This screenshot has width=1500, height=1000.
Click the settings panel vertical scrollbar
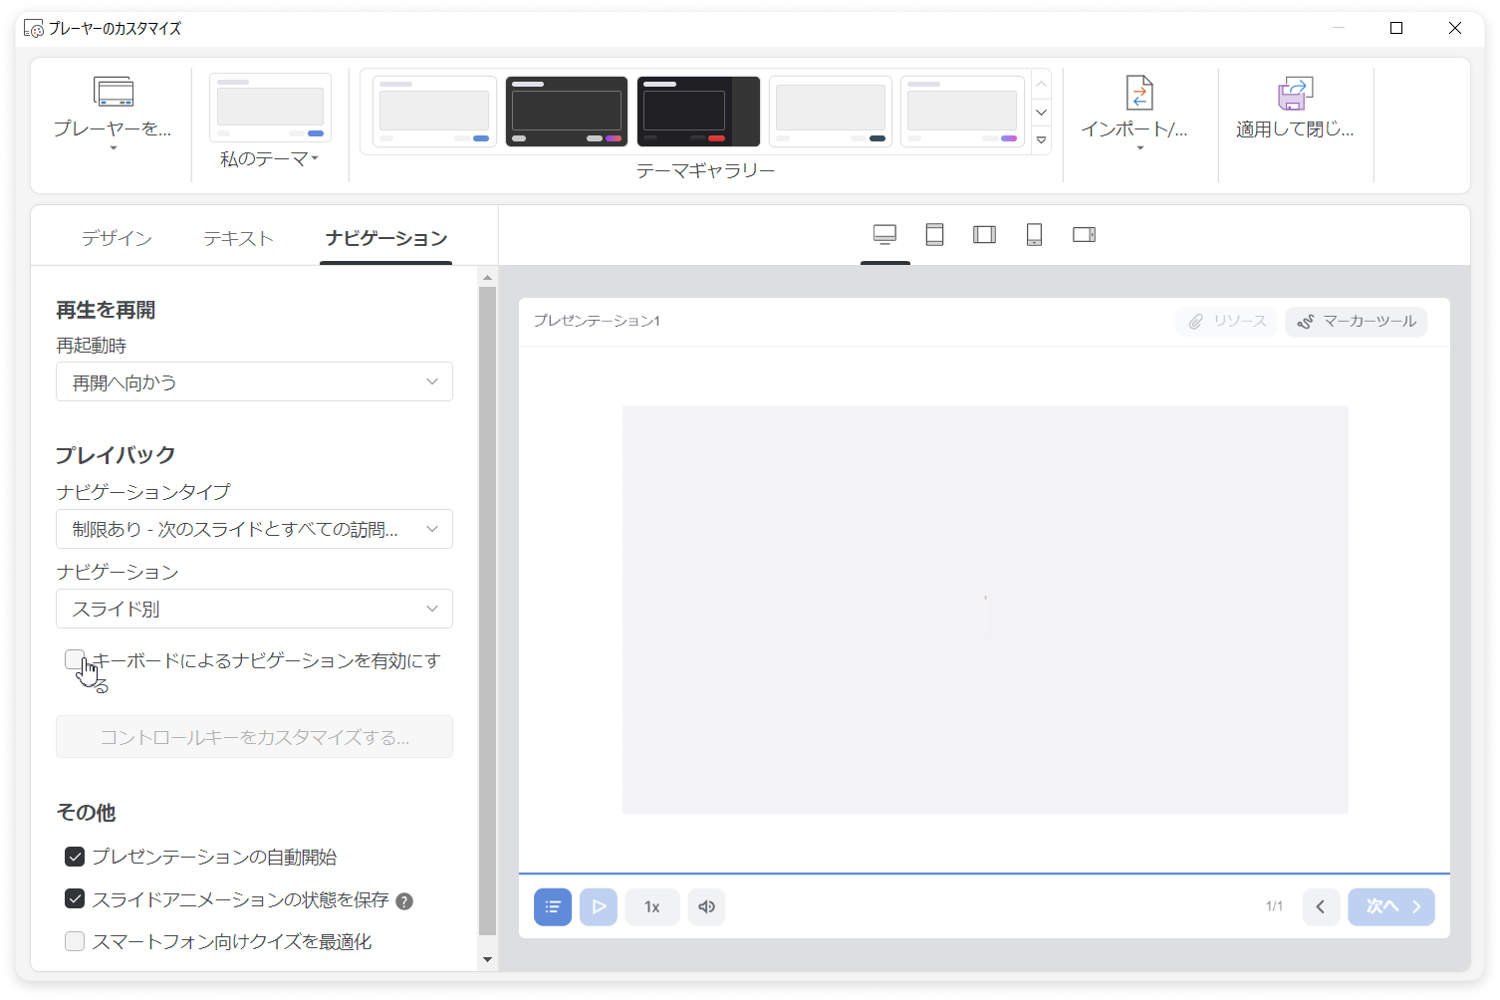pos(487,611)
